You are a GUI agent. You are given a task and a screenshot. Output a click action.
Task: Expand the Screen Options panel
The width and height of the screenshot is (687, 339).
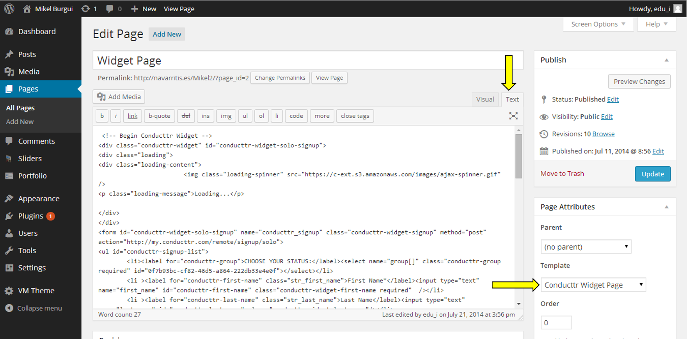598,24
